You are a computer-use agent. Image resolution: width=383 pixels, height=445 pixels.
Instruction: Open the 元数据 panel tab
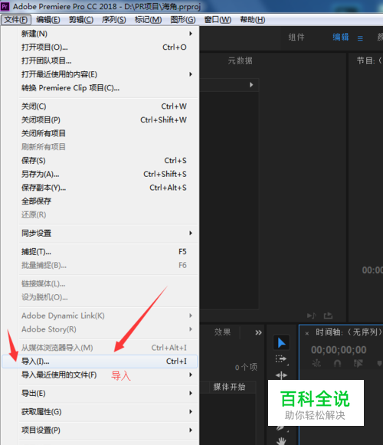tap(240, 61)
